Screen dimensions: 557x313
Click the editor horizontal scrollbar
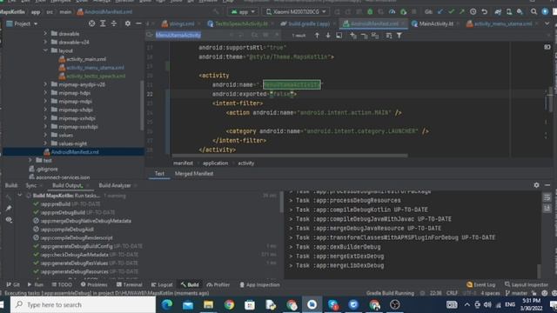click(290, 156)
